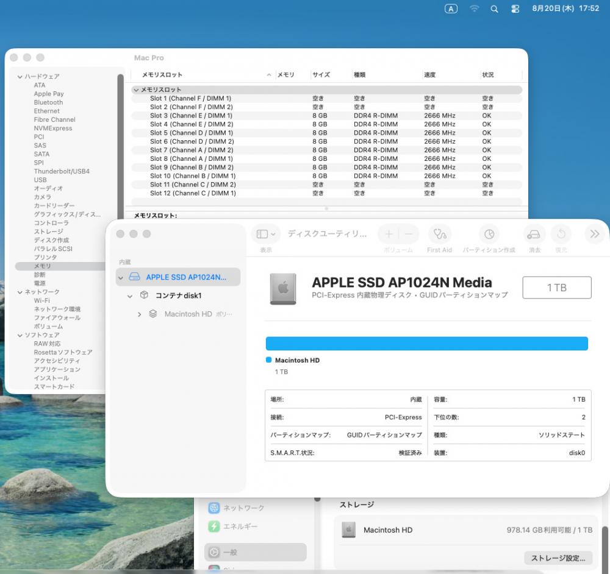Click the Erase (消去) drive icon
This screenshot has width=610, height=574.
pyautogui.click(x=533, y=234)
